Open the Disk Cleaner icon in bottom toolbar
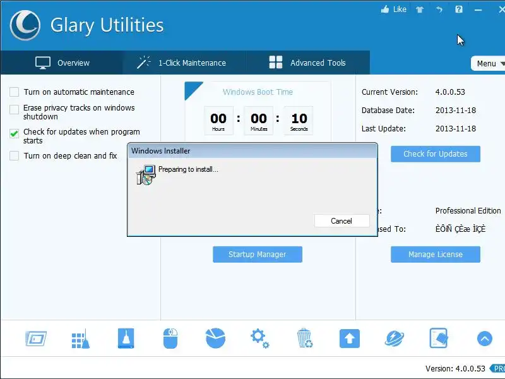 (36, 339)
